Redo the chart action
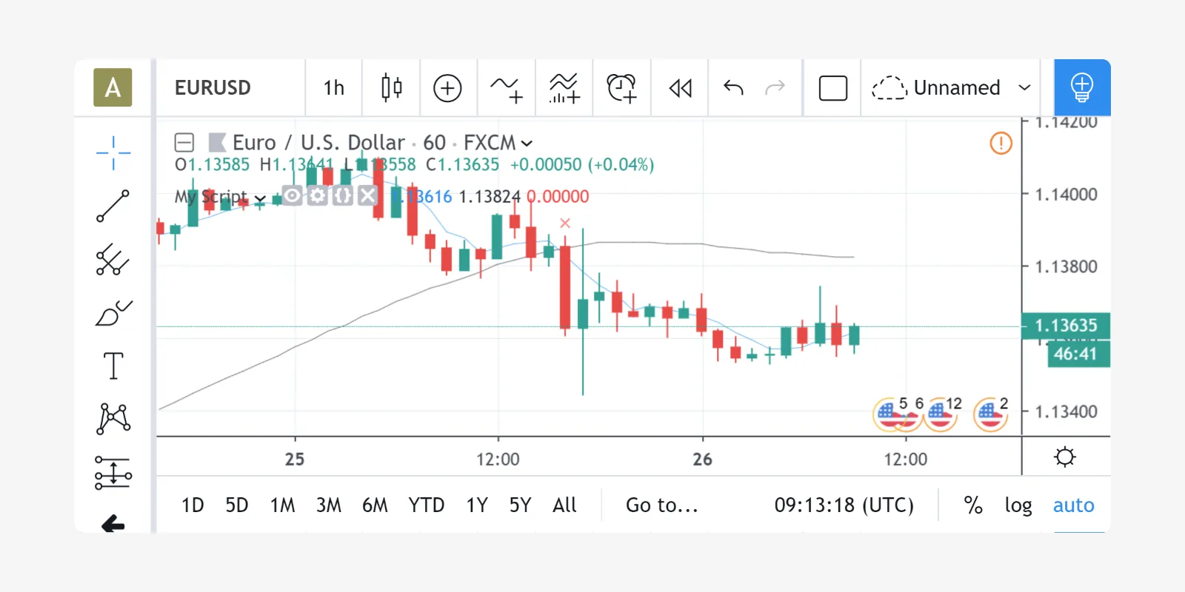 (775, 87)
